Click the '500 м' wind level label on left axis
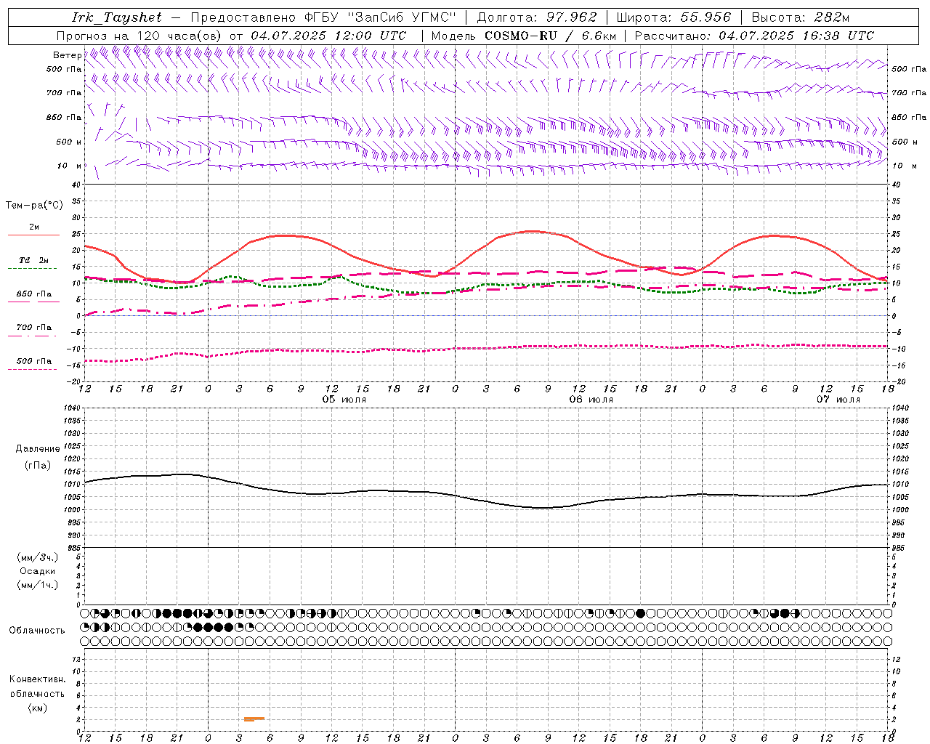Viewport: 930px width, 744px height. [x=69, y=142]
